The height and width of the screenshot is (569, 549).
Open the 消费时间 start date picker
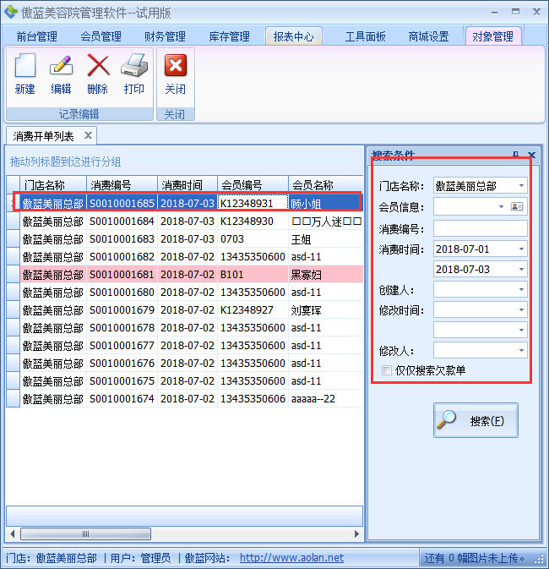pos(521,249)
